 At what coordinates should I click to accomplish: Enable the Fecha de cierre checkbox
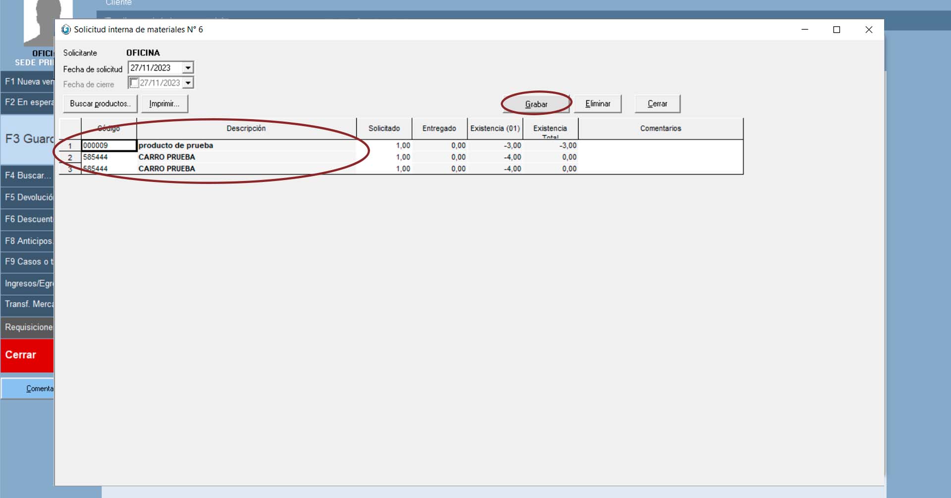click(134, 83)
